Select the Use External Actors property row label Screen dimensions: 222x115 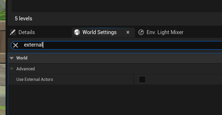(x=35, y=79)
